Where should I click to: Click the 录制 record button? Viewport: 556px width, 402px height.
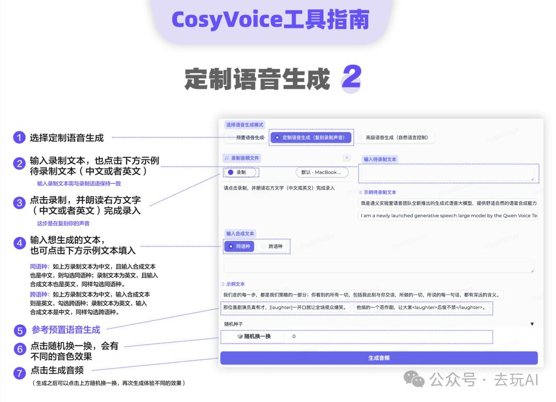[241, 172]
